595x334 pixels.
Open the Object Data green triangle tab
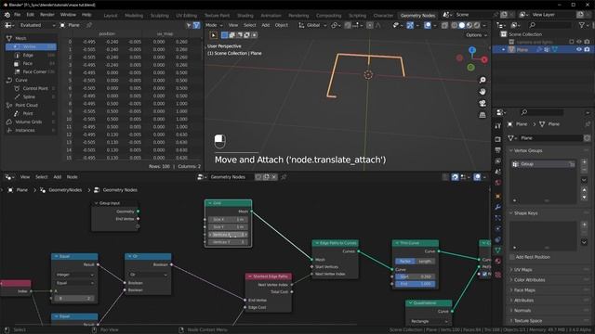tap(498, 250)
